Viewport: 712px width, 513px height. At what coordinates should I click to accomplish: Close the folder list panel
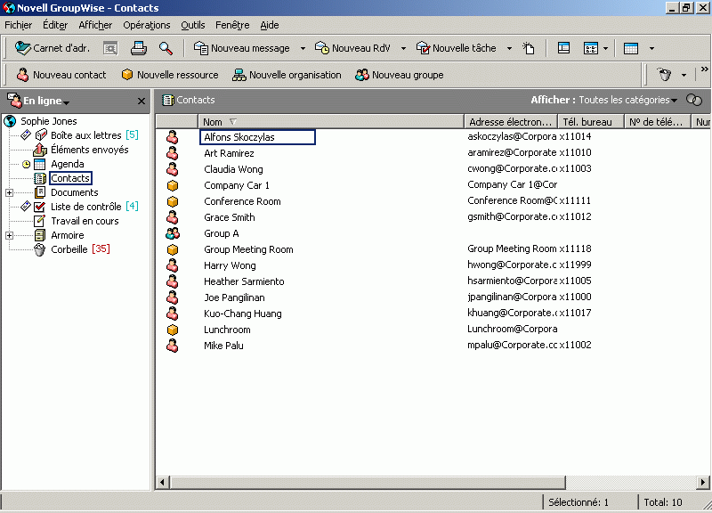(x=142, y=101)
